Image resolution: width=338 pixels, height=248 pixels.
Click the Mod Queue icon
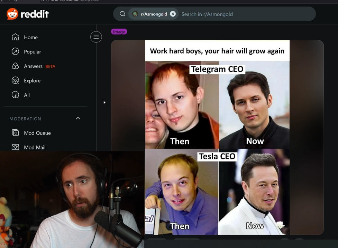coord(15,133)
